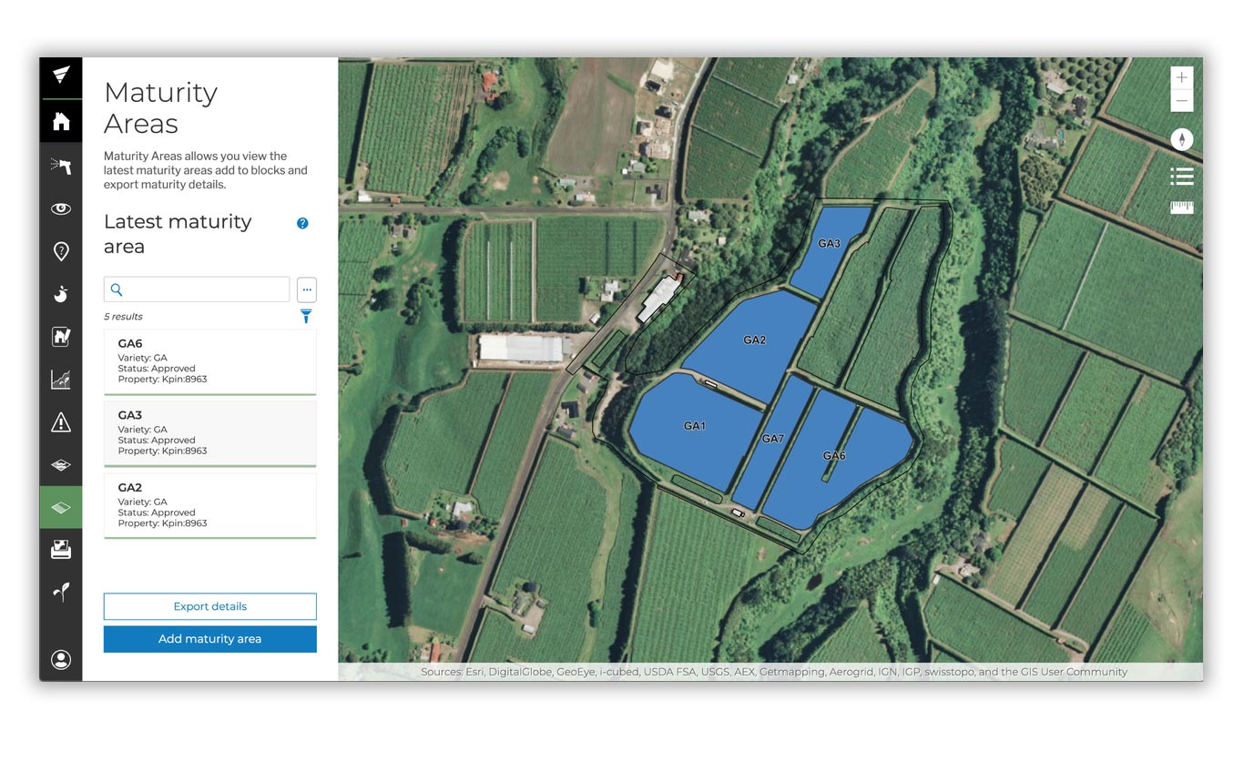Click the Home icon in sidebar
Screen dimensions: 1244x761
(61, 121)
